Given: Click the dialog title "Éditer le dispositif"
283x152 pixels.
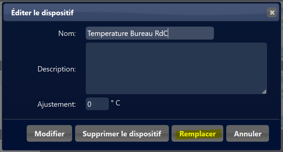Looking at the screenshot, I should [x=42, y=13].
